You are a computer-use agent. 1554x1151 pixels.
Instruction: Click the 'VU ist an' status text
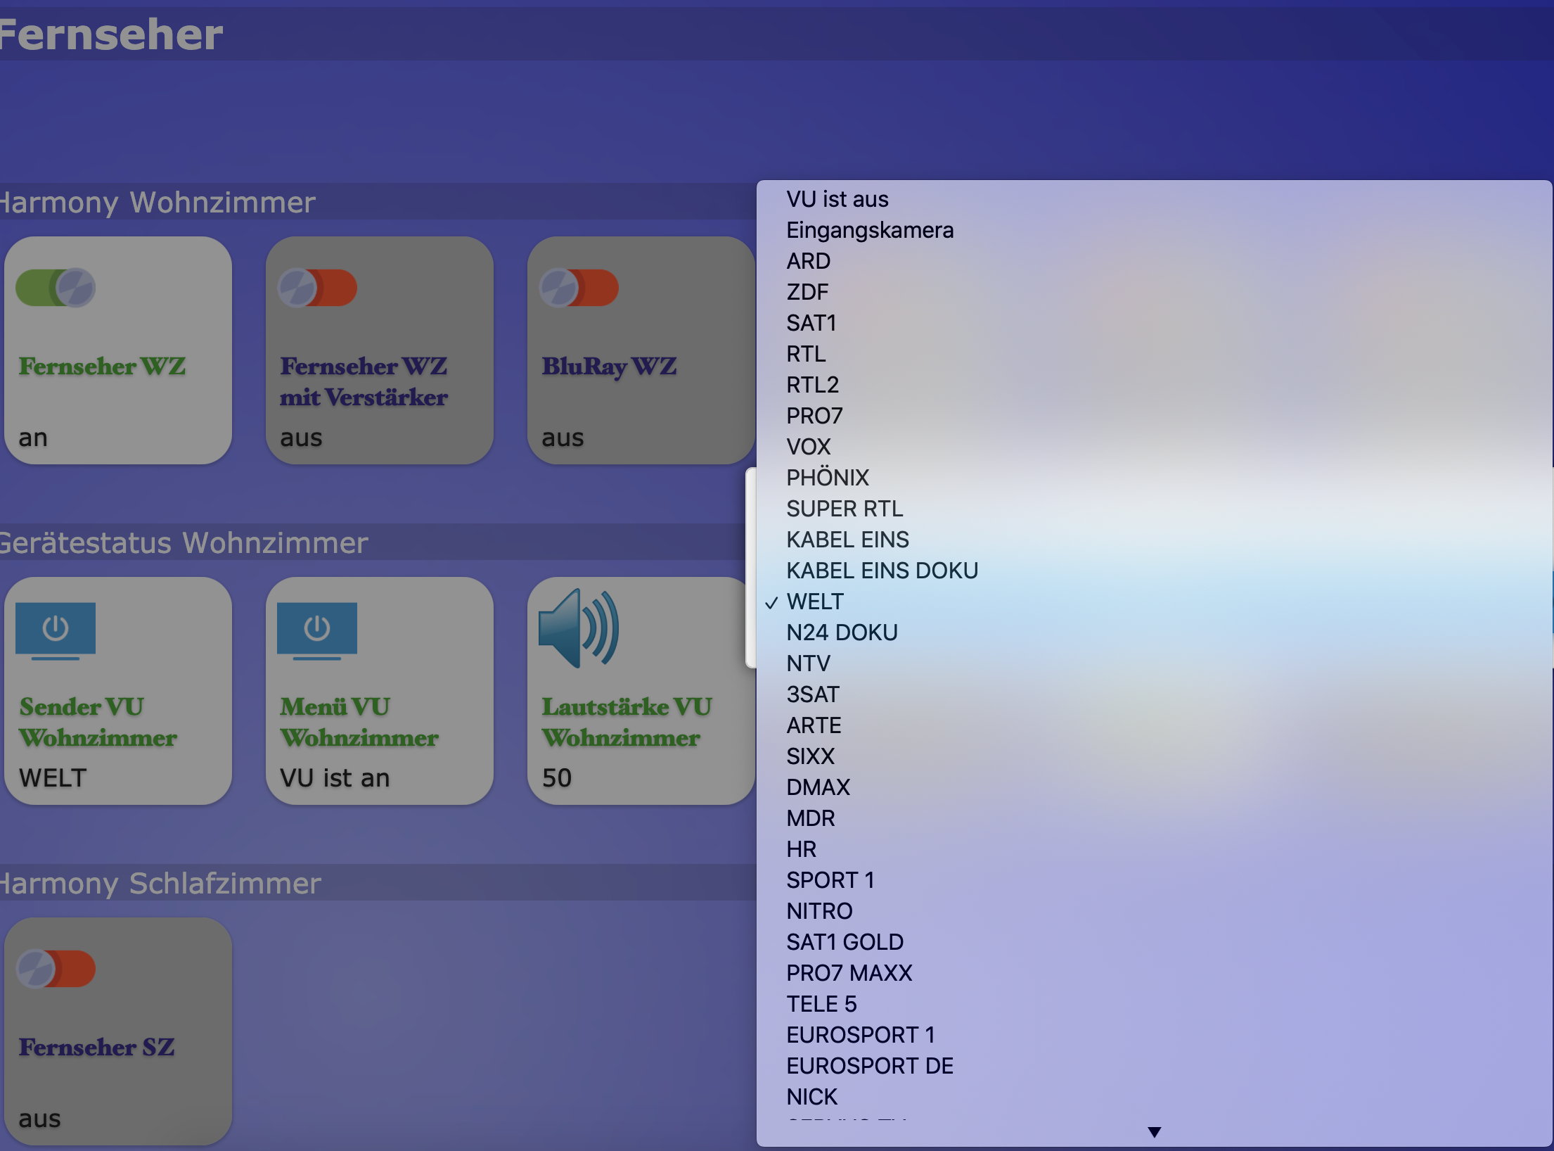335,778
